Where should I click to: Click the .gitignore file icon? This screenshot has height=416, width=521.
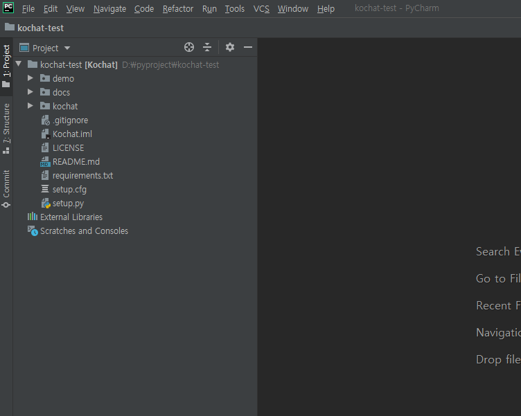[x=46, y=120]
